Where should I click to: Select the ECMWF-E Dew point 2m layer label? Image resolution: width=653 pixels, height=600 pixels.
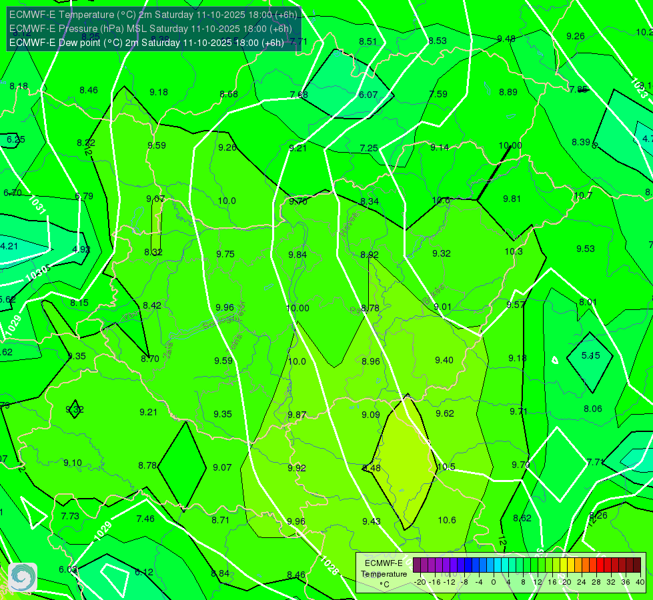[147, 43]
